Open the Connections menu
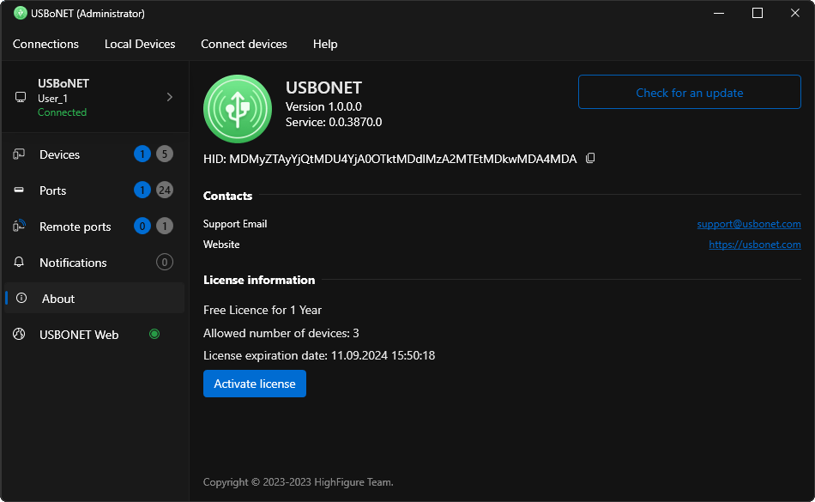 45,44
